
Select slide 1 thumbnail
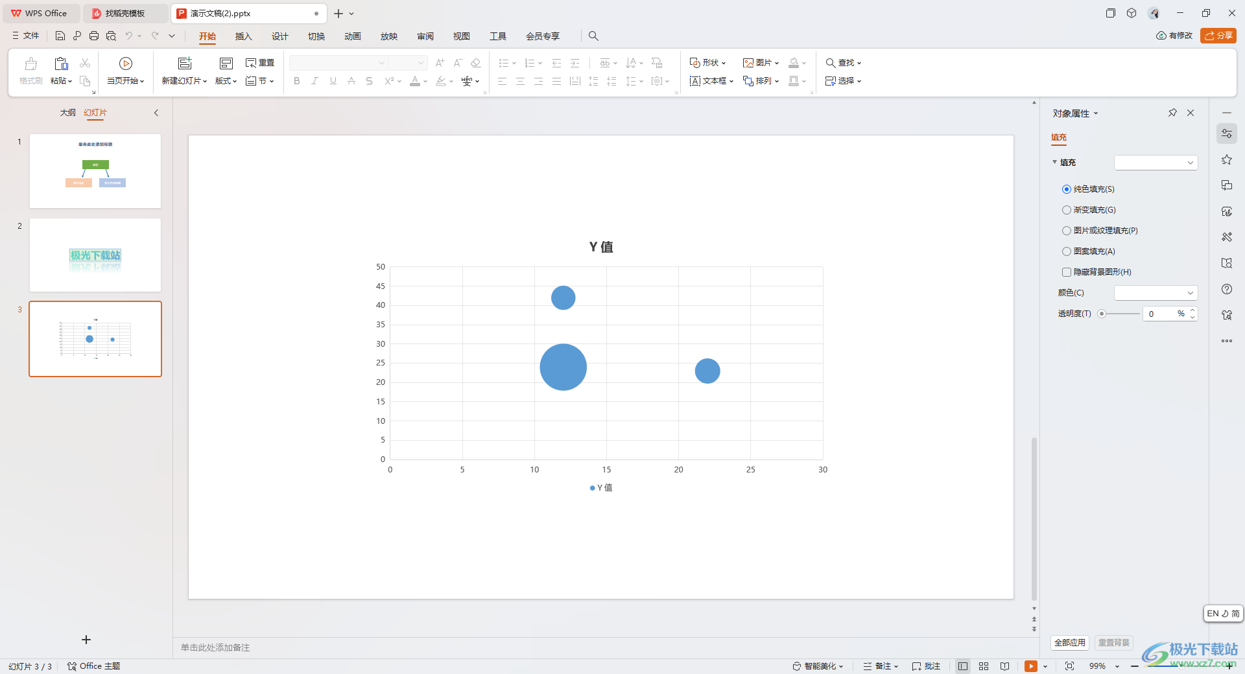click(95, 171)
